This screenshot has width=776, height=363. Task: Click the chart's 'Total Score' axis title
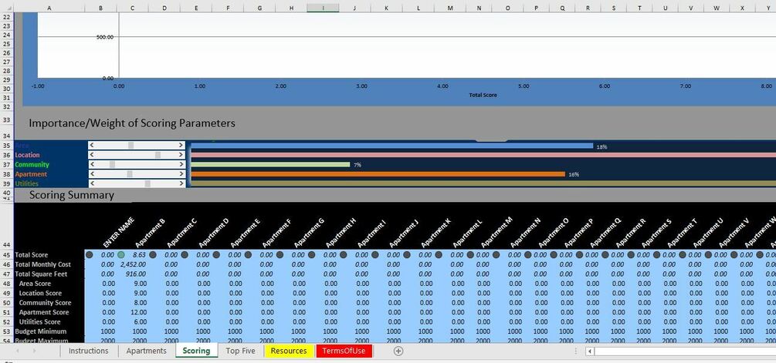pyautogui.click(x=483, y=95)
